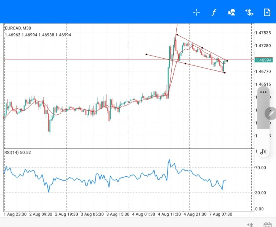Tap the calendar icon in bottom bar
The height and width of the screenshot is (227, 276).
coord(267,225)
